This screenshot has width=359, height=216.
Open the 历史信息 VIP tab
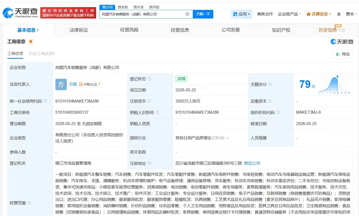328,30
